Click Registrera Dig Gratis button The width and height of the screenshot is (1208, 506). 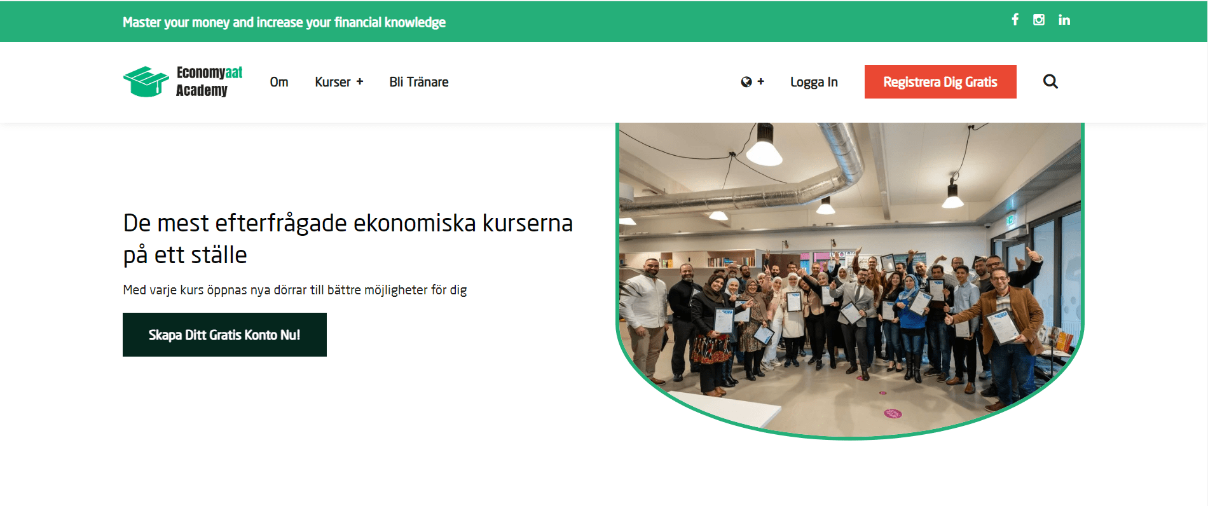click(x=940, y=81)
